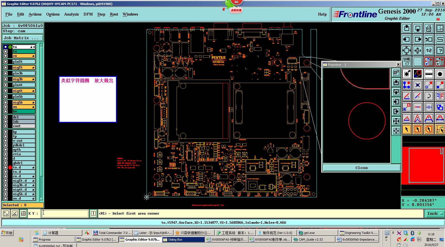445x247 pixels.
Task: Click the pan down view icon
Action: pos(418,28)
